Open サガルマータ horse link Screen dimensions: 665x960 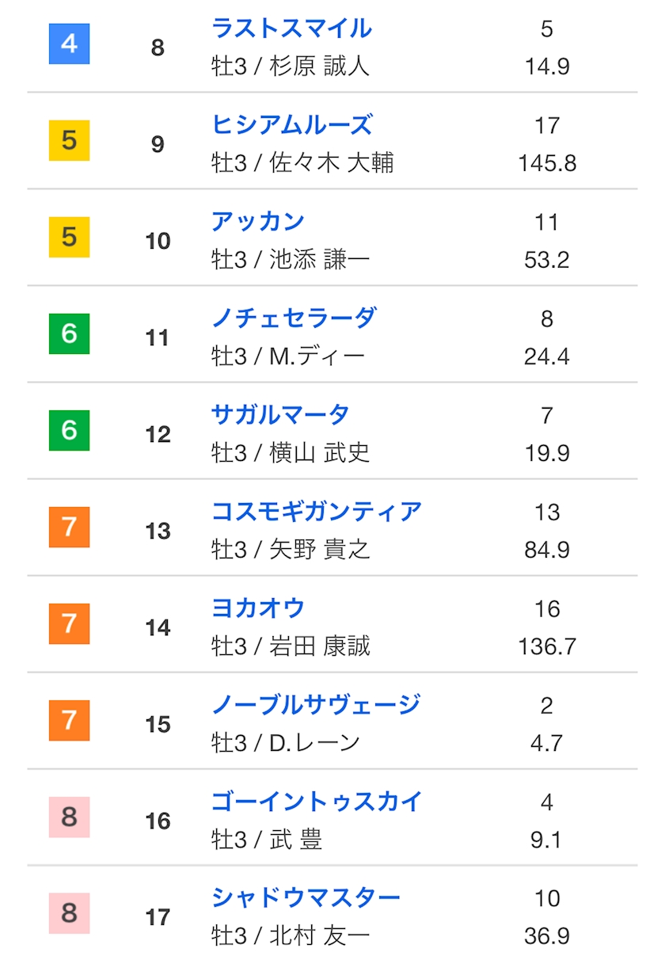click(x=280, y=415)
